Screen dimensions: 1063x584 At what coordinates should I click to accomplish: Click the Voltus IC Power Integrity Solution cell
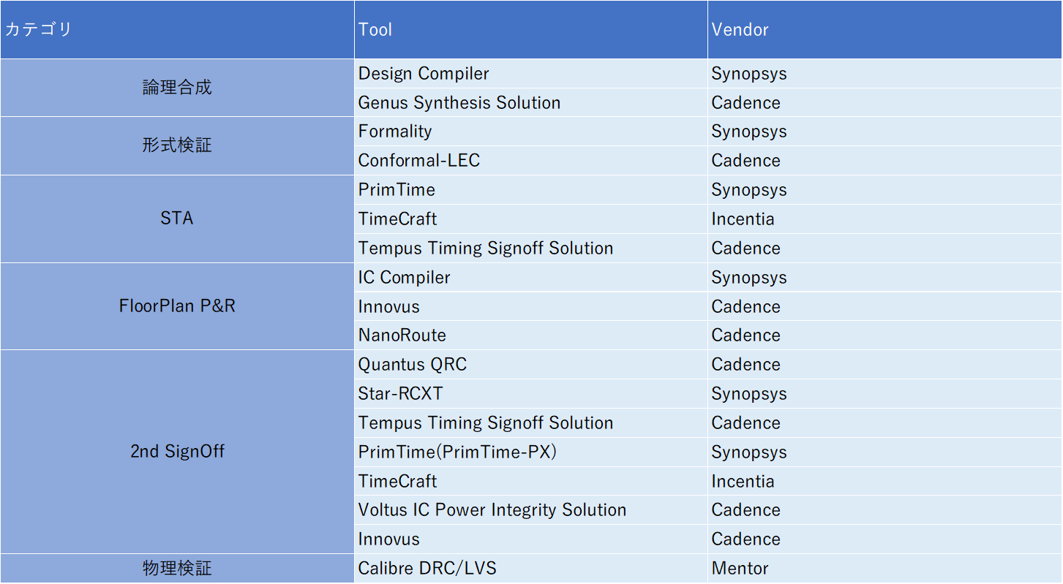[530, 510]
